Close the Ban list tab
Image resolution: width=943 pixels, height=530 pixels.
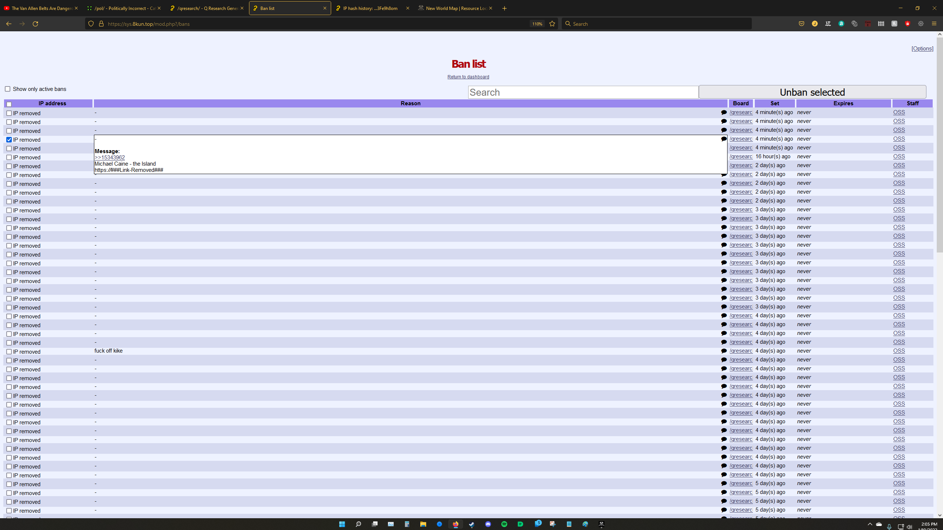(x=325, y=8)
